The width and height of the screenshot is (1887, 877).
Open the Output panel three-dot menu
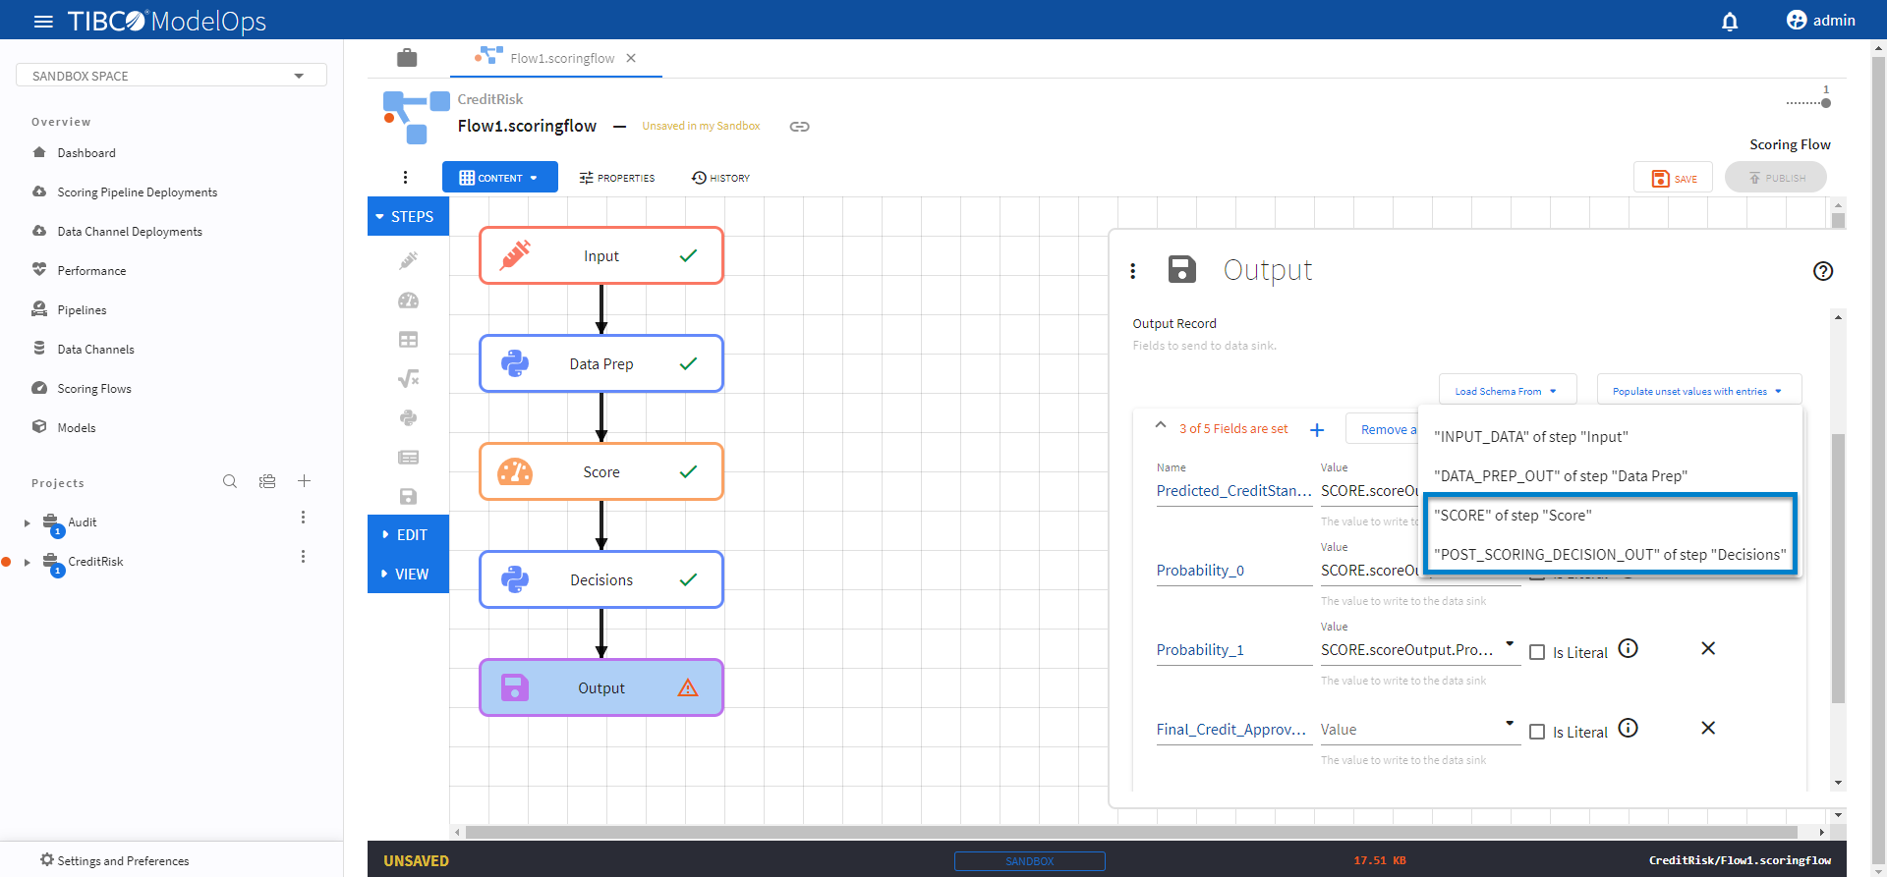point(1133,271)
